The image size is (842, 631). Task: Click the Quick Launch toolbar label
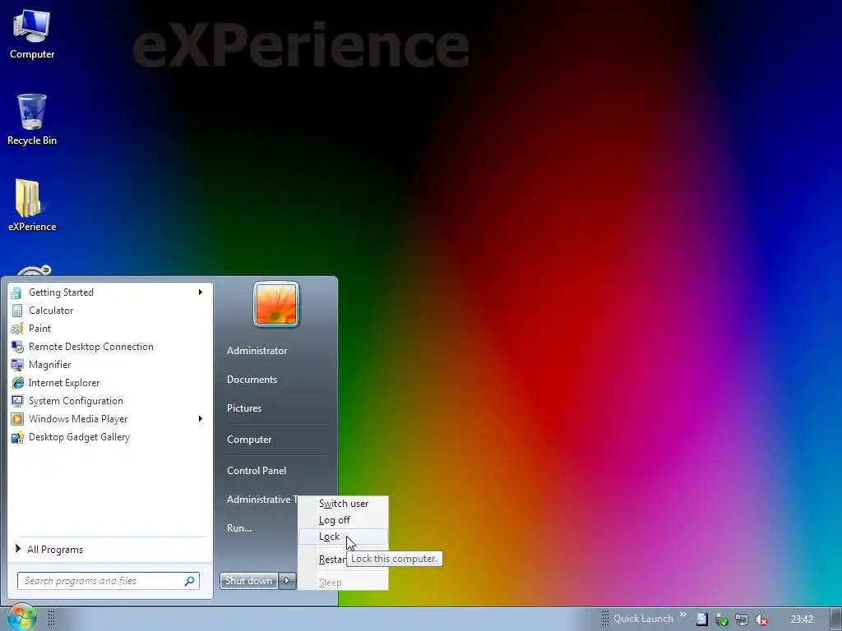643,619
